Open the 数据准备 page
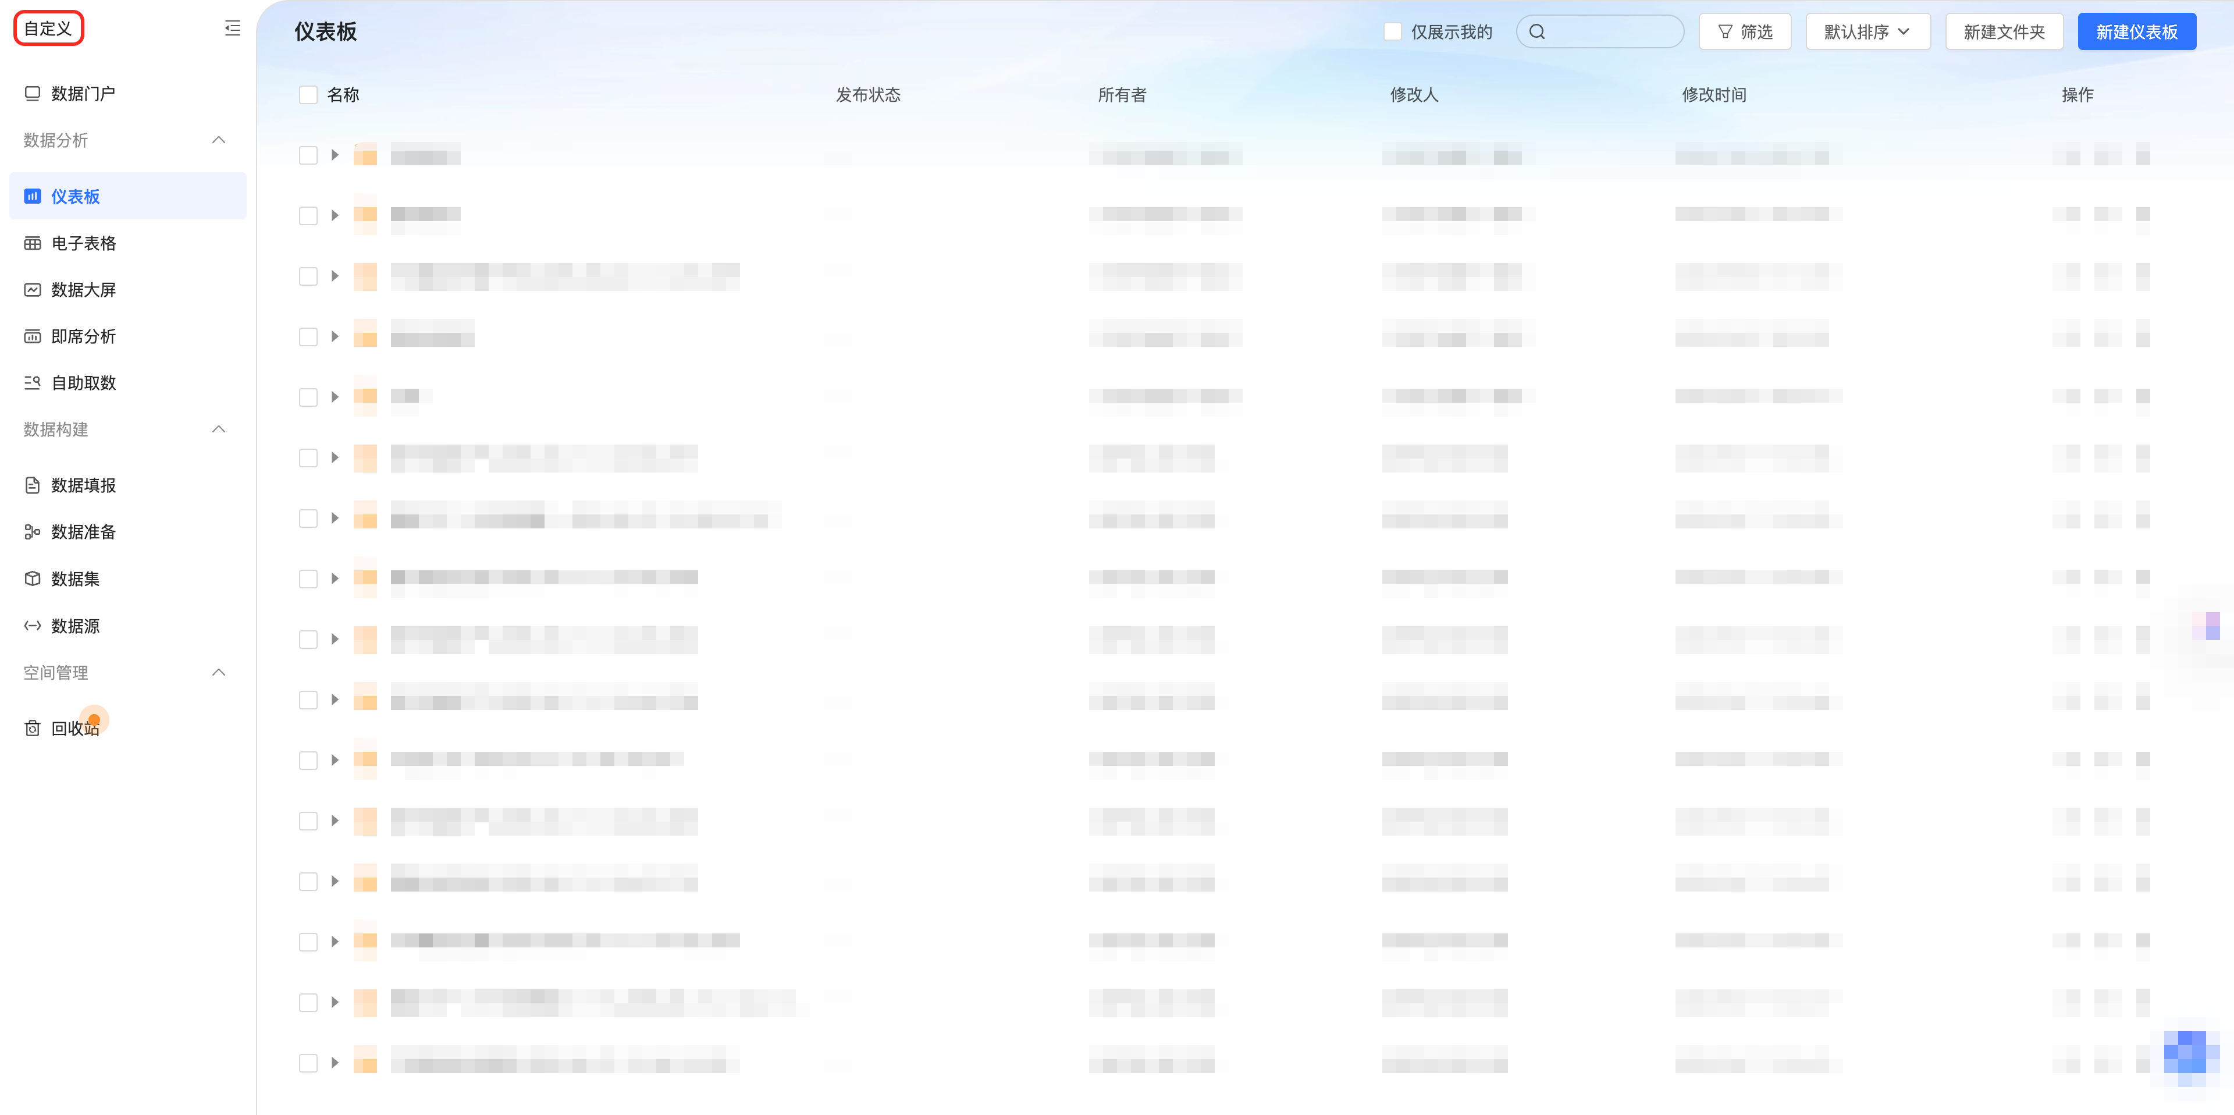Screen dimensions: 2234x1115 coord(83,532)
